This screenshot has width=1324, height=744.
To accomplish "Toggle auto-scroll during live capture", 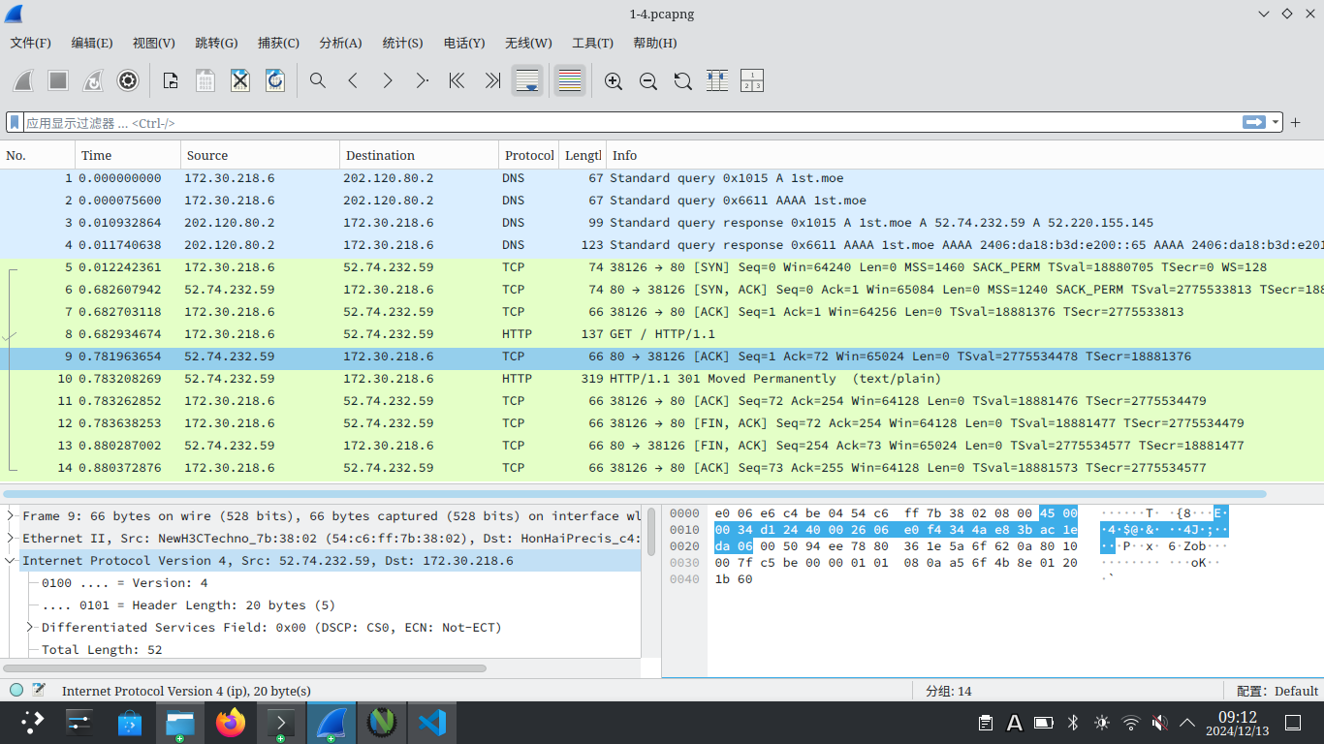I will click(527, 80).
